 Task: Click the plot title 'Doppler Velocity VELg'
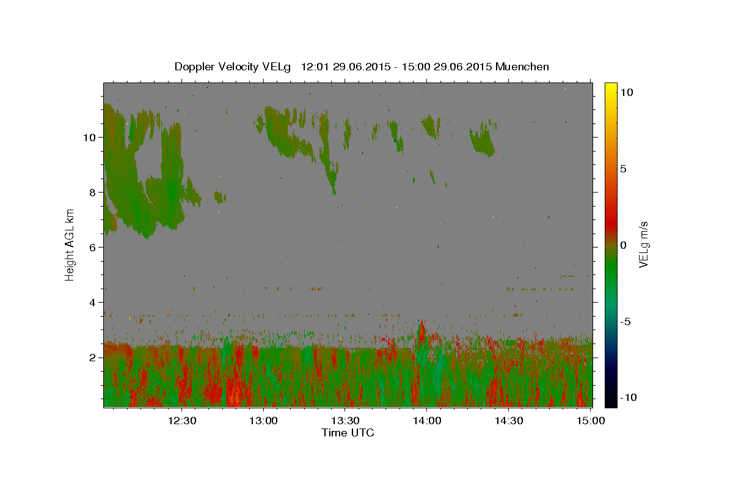pos(233,67)
